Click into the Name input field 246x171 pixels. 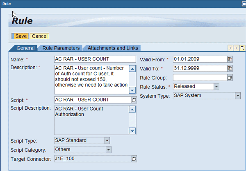click(x=95, y=59)
